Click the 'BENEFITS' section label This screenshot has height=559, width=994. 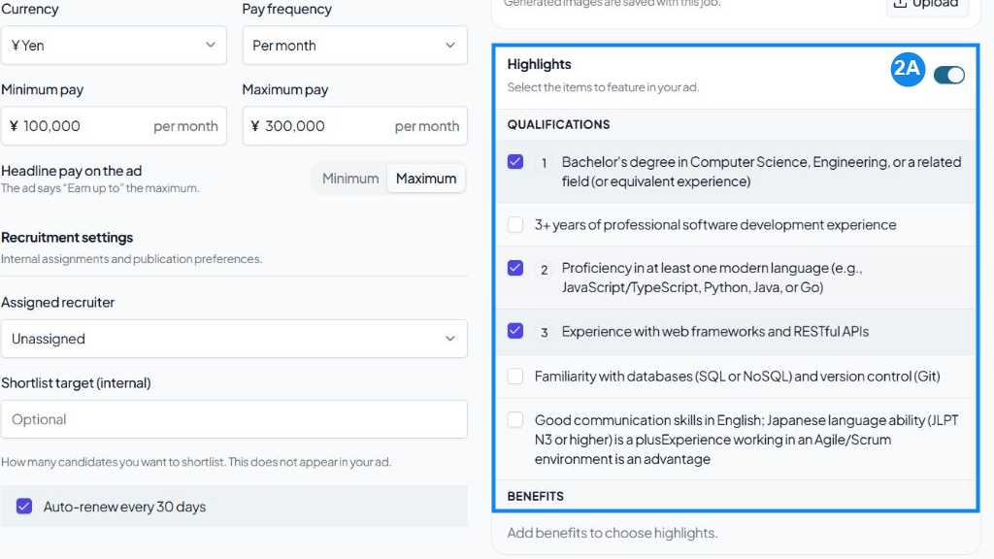pyautogui.click(x=536, y=496)
